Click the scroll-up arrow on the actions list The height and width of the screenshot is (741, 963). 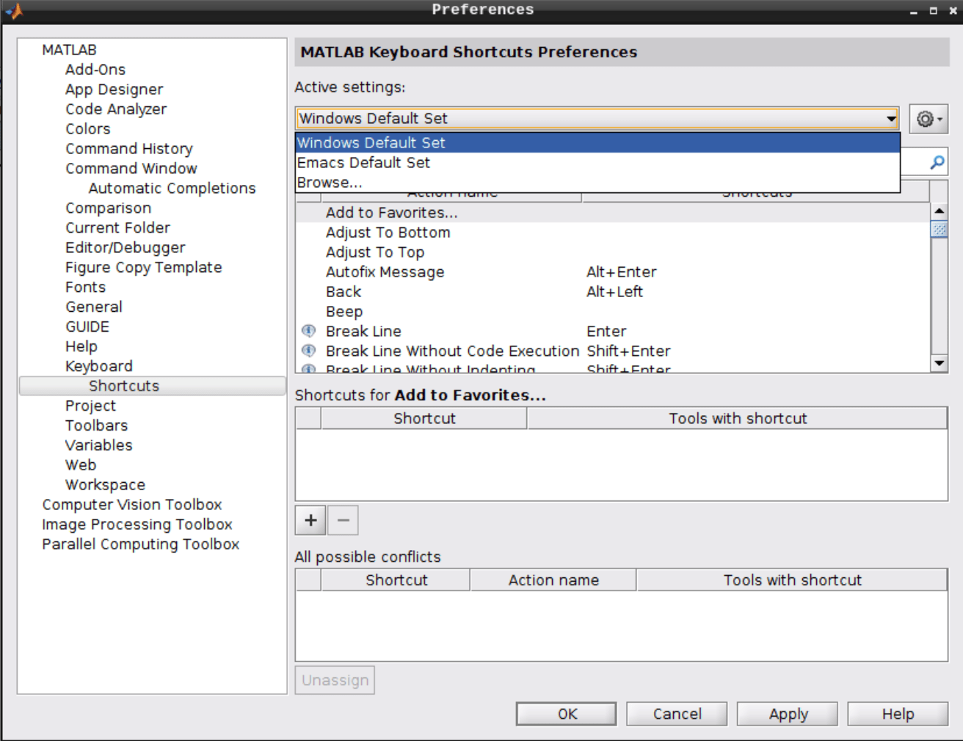[940, 211]
